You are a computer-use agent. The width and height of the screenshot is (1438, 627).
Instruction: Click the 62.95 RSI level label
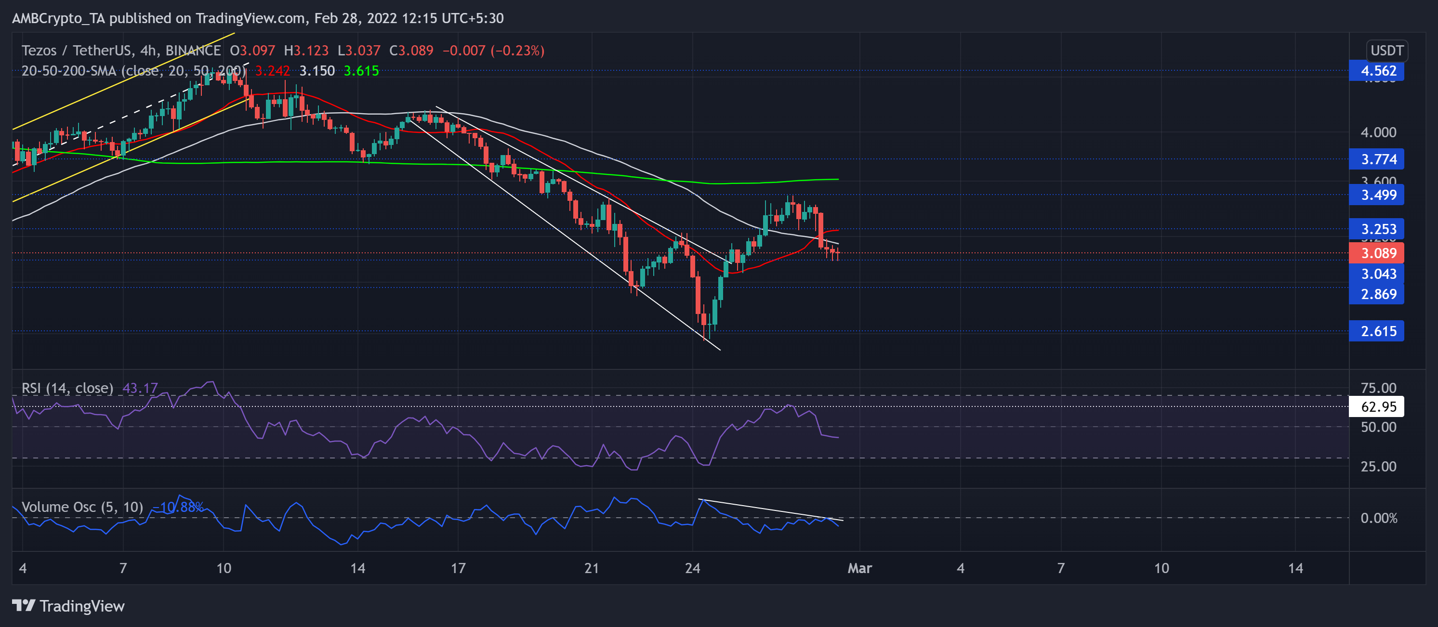[1377, 406]
